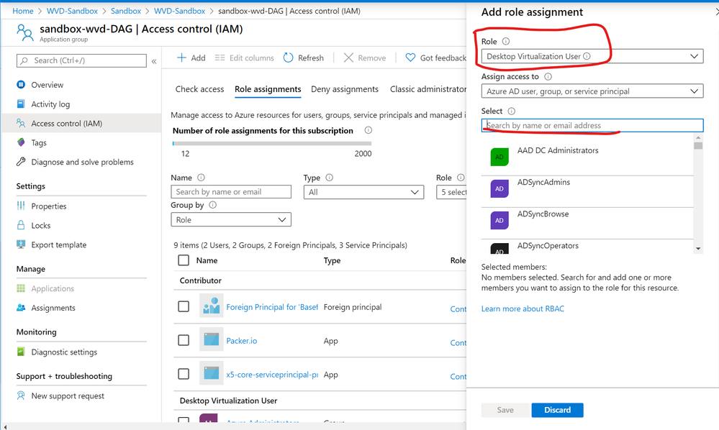
Task: Open the x5-core-serviceprincipal link
Action: pos(272,374)
